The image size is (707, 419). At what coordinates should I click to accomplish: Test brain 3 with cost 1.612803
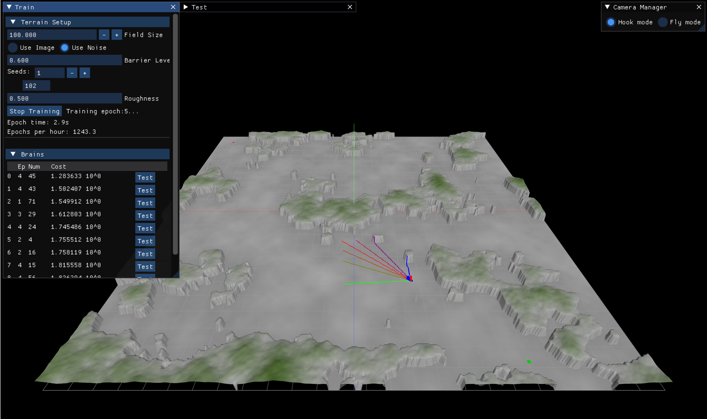145,216
